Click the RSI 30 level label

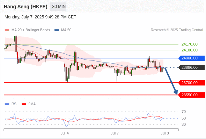point(184,124)
